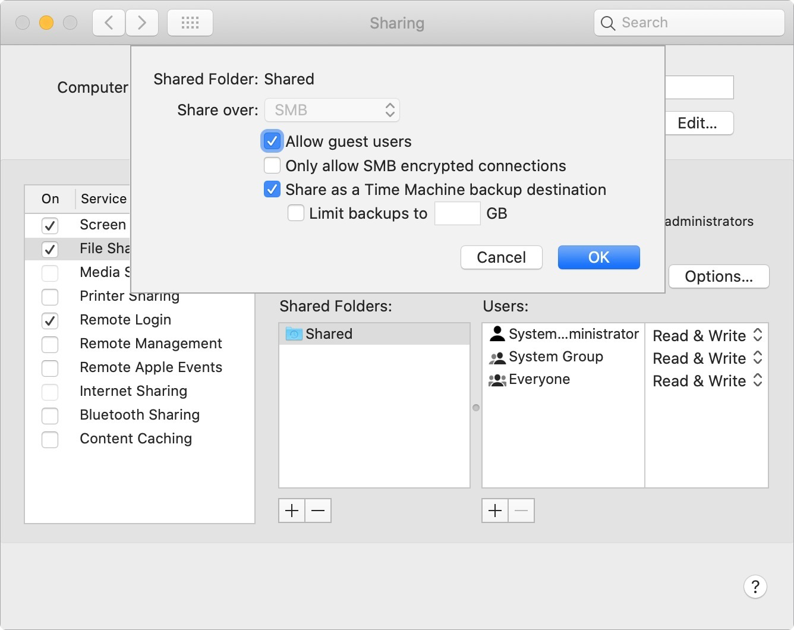Viewport: 794px width, 630px height.
Task: Click the Search field
Action: [x=689, y=23]
